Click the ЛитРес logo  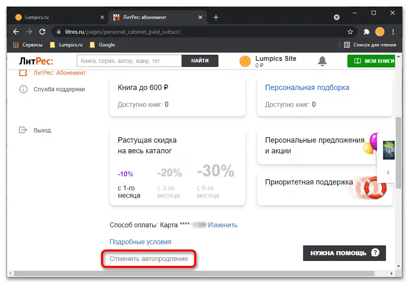click(36, 61)
